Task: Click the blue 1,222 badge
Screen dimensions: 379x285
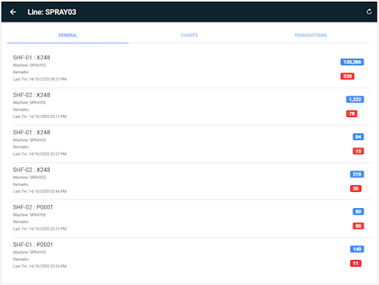Action: [x=355, y=99]
